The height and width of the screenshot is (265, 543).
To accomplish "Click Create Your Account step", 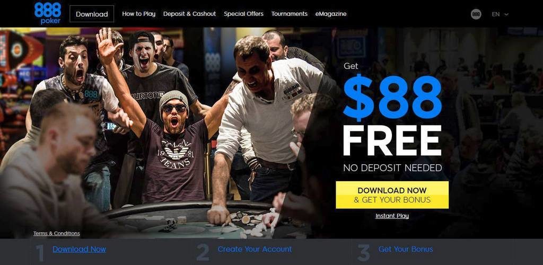I will (x=255, y=249).
